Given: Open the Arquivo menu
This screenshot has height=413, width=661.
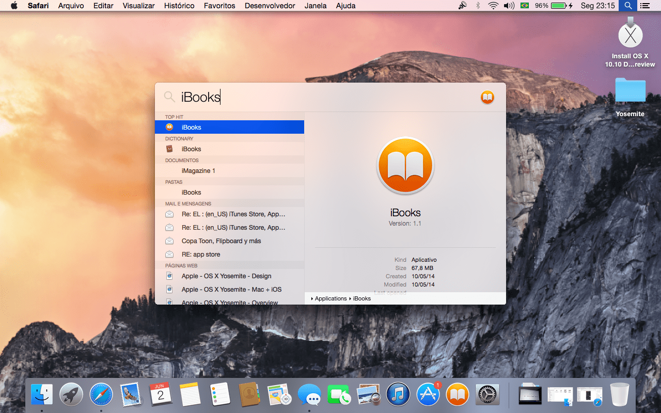Looking at the screenshot, I should tap(72, 6).
